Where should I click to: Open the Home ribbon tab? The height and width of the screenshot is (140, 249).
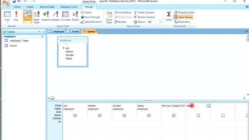pyautogui.click(x=17, y=7)
